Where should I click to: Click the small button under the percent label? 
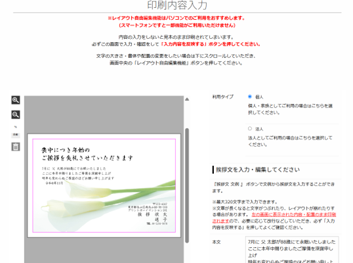point(16,135)
